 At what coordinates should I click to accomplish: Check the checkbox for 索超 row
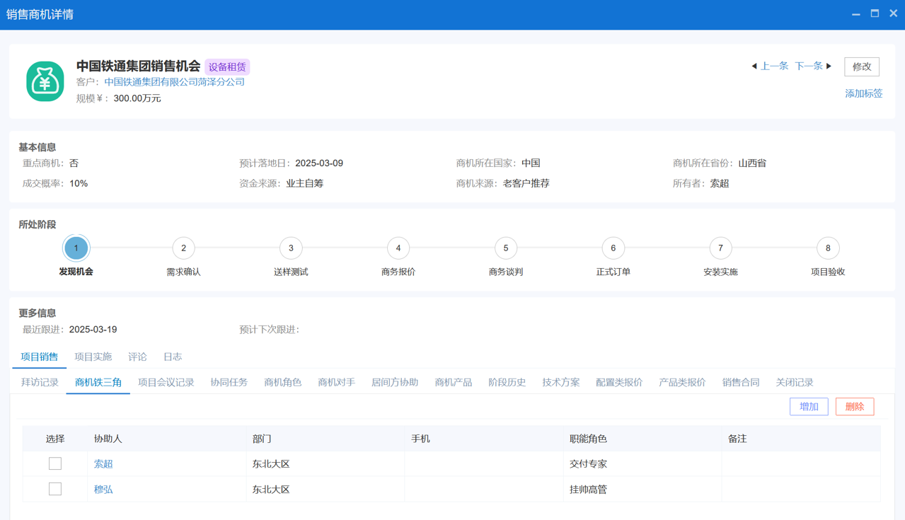pyautogui.click(x=55, y=464)
